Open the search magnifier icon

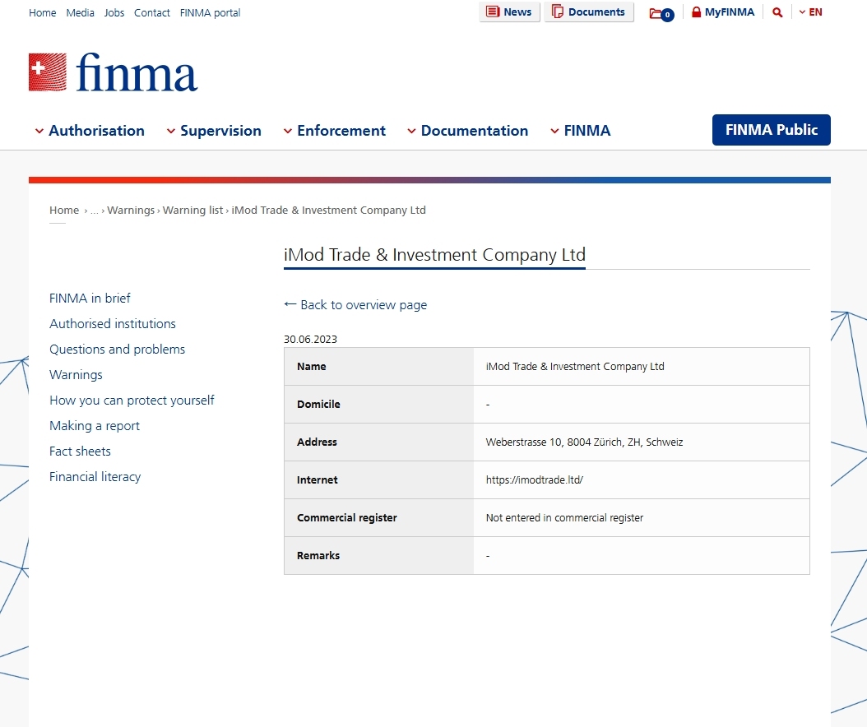[x=777, y=12]
